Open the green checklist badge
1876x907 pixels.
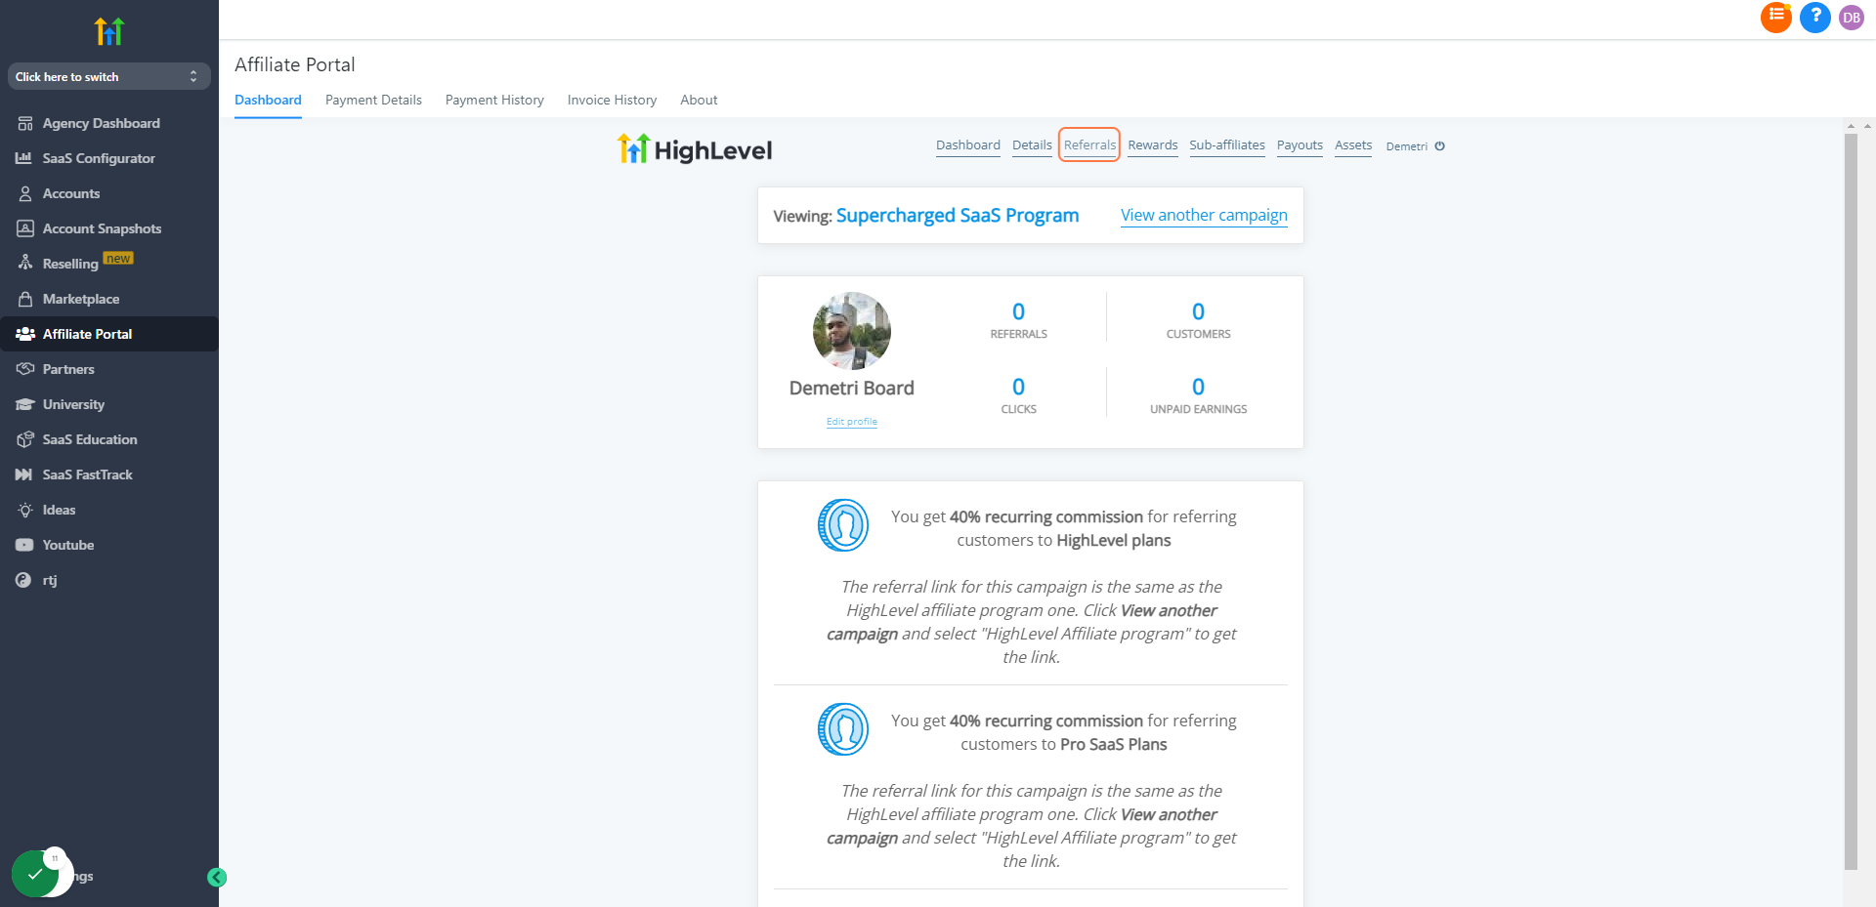(36, 874)
